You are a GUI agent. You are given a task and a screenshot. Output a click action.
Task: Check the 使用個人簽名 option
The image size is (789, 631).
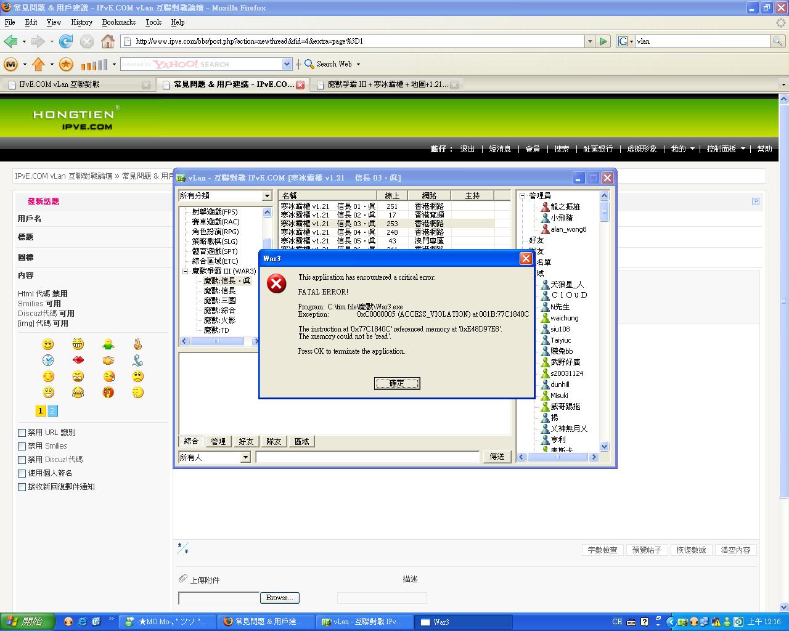(22, 473)
